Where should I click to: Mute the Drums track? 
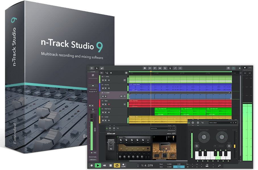tap(103, 88)
